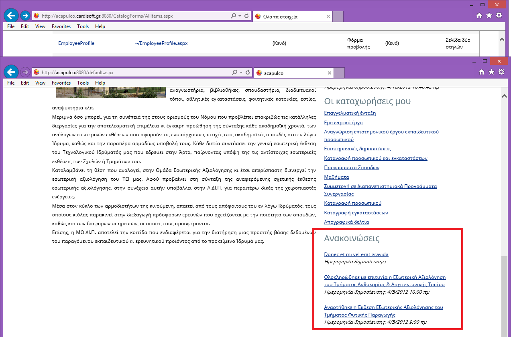
Task: Open Favorites menu in front window
Action: 61,83
